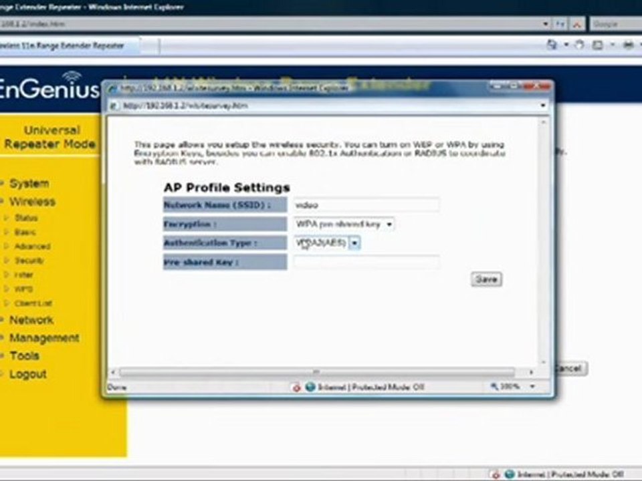Click the main window Internet zone globe icon
The width and height of the screenshot is (642, 481).
click(x=510, y=474)
